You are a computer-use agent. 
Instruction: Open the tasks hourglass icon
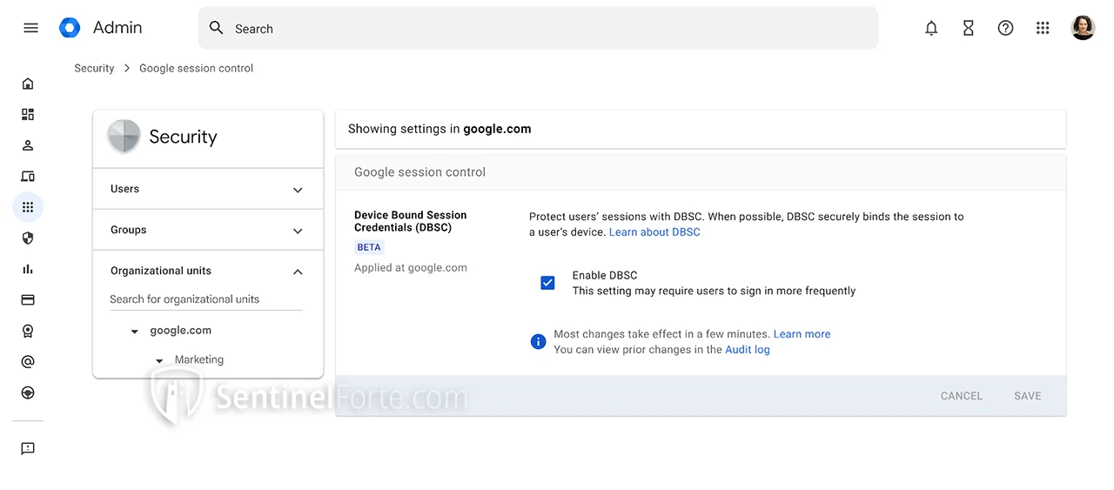point(969,28)
